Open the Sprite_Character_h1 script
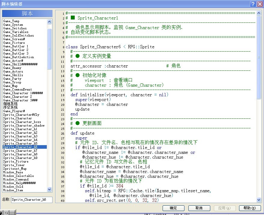The width and height of the screenshot is (264, 215). pyautogui.click(x=20, y=129)
